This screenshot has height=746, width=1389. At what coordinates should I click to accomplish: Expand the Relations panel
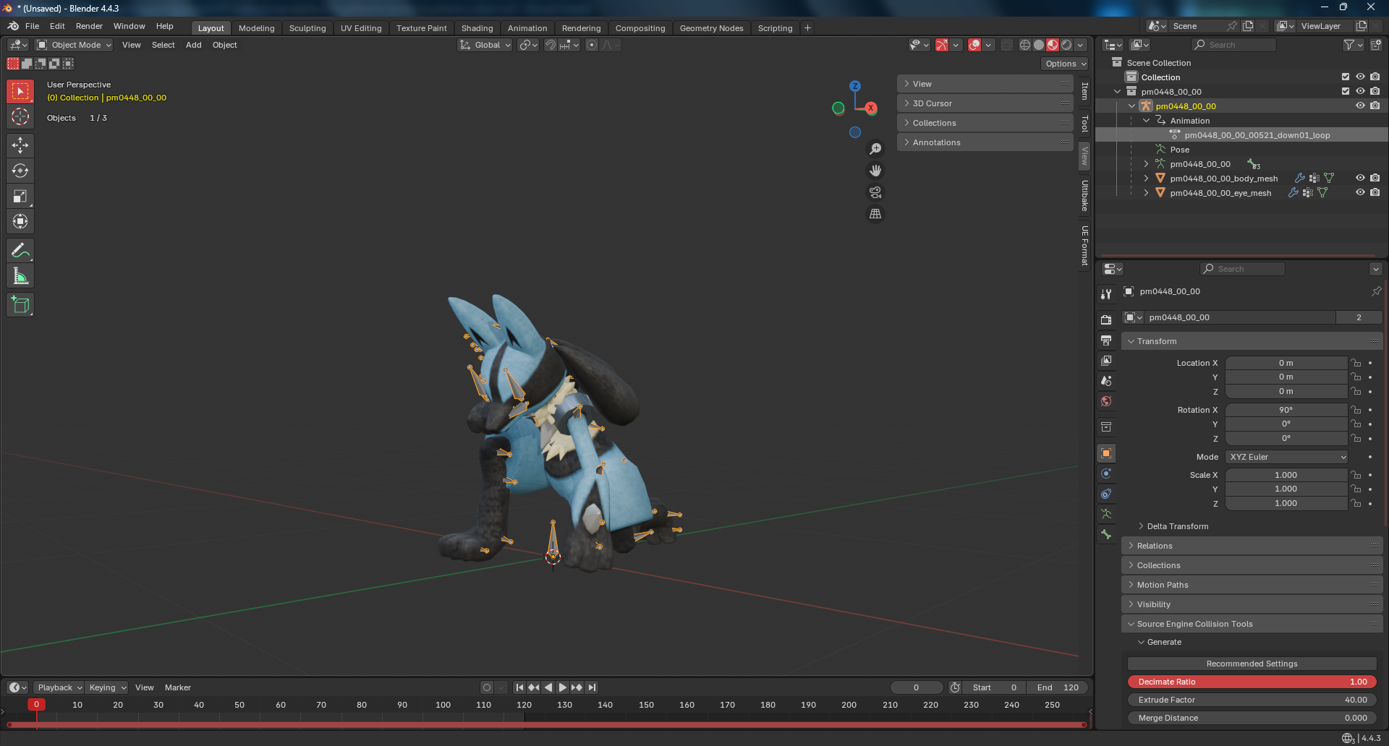(x=1252, y=546)
